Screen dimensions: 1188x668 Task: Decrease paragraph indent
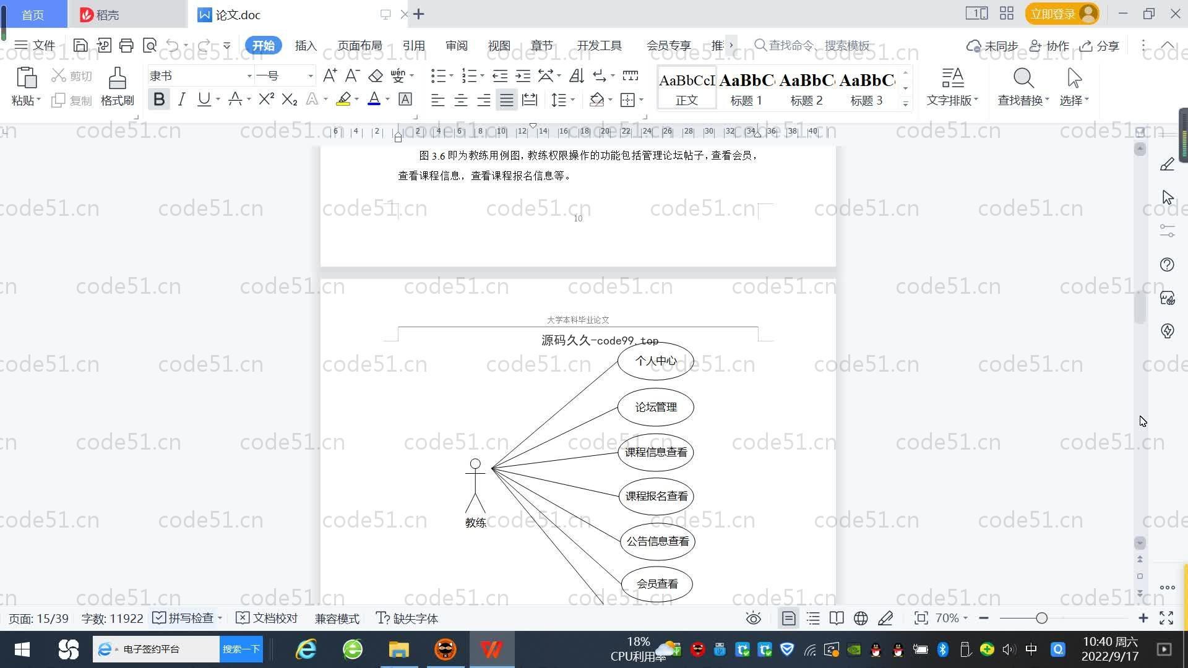point(500,75)
